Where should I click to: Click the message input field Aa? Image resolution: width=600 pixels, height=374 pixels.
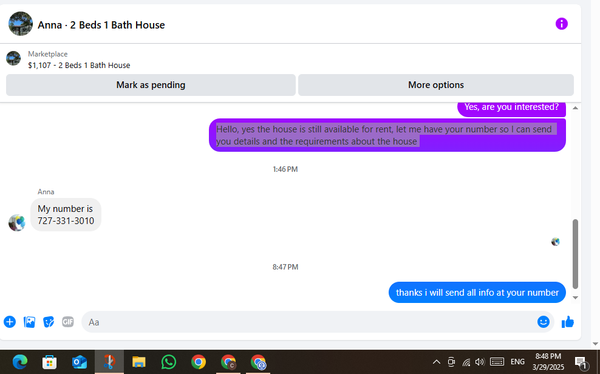[x=318, y=322]
